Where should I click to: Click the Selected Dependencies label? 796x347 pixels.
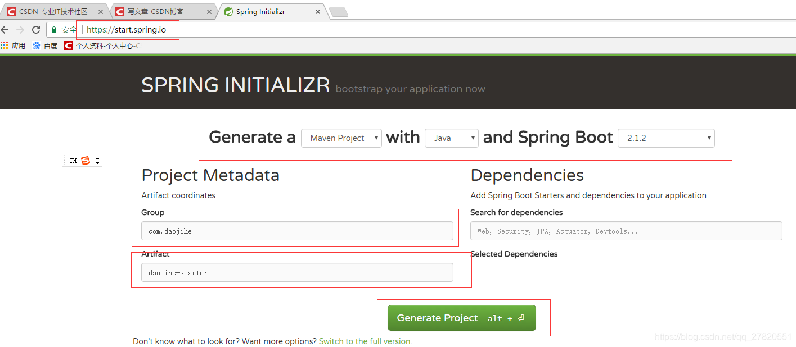[x=514, y=254]
